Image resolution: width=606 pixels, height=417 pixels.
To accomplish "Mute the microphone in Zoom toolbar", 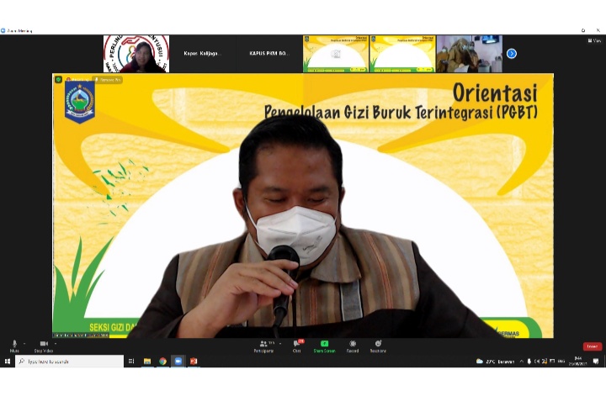I will coord(14,344).
